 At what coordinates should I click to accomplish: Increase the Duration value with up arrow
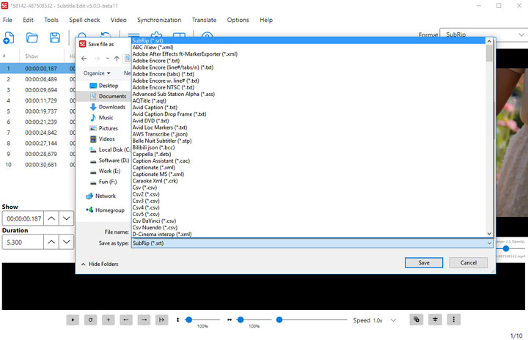(x=51, y=241)
